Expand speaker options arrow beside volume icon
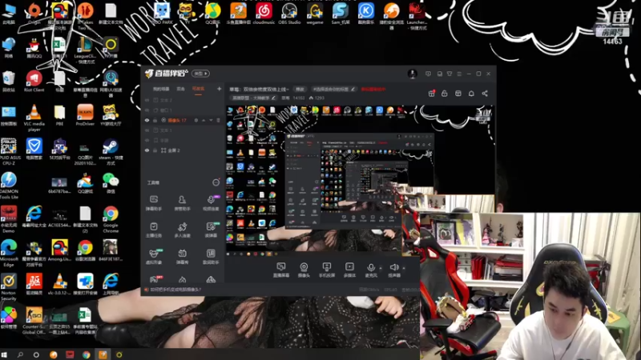The image size is (641, 360). 404,268
